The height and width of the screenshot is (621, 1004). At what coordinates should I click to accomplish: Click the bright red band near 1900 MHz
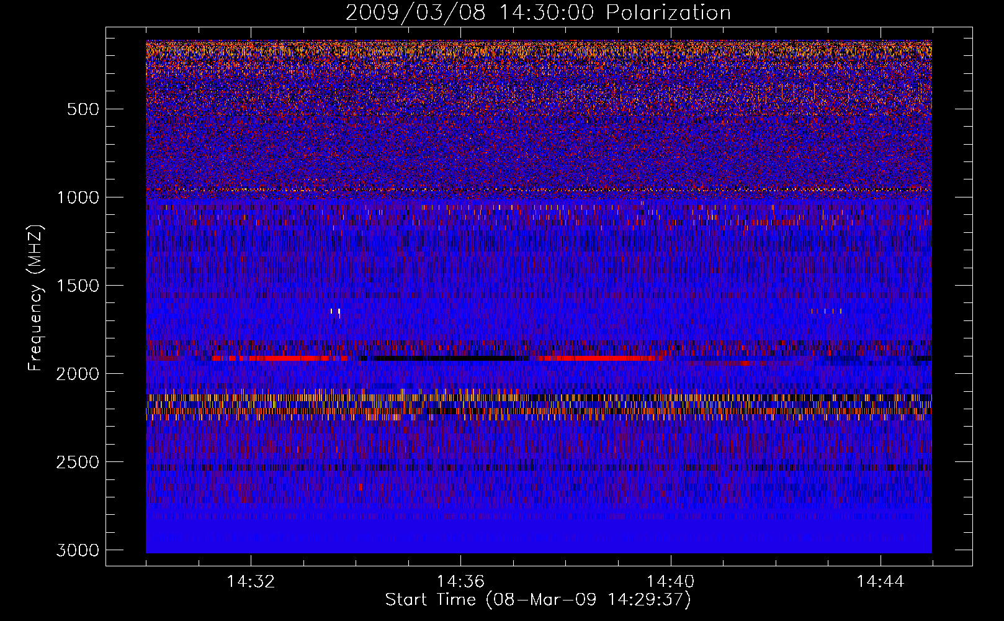[x=599, y=358]
